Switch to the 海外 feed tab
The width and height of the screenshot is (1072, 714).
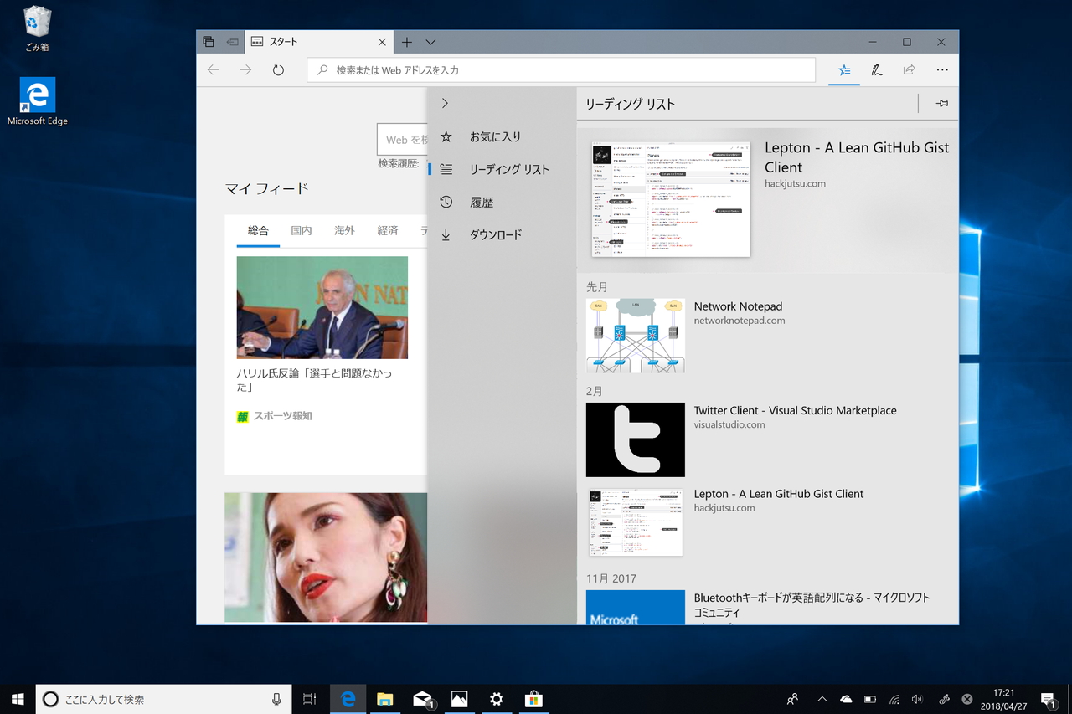click(344, 230)
